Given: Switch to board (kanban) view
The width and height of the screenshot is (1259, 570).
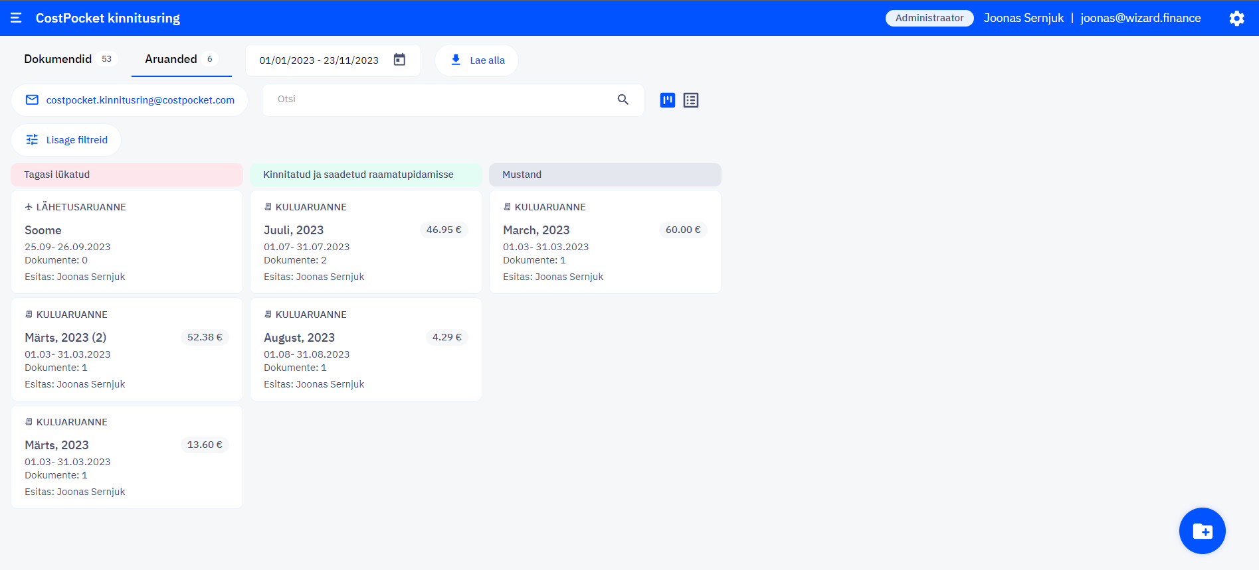Looking at the screenshot, I should tap(668, 100).
